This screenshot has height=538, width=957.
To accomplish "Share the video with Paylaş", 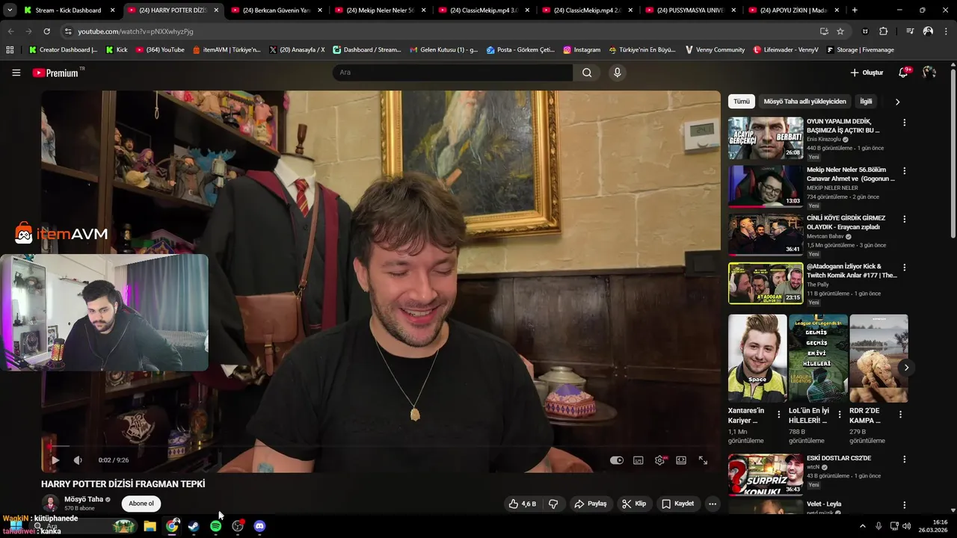I will (590, 504).
